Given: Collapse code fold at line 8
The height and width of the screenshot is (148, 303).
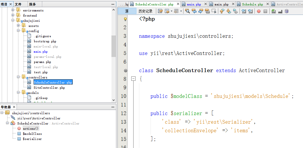Looking at the screenshot, I should [x=133, y=79].
